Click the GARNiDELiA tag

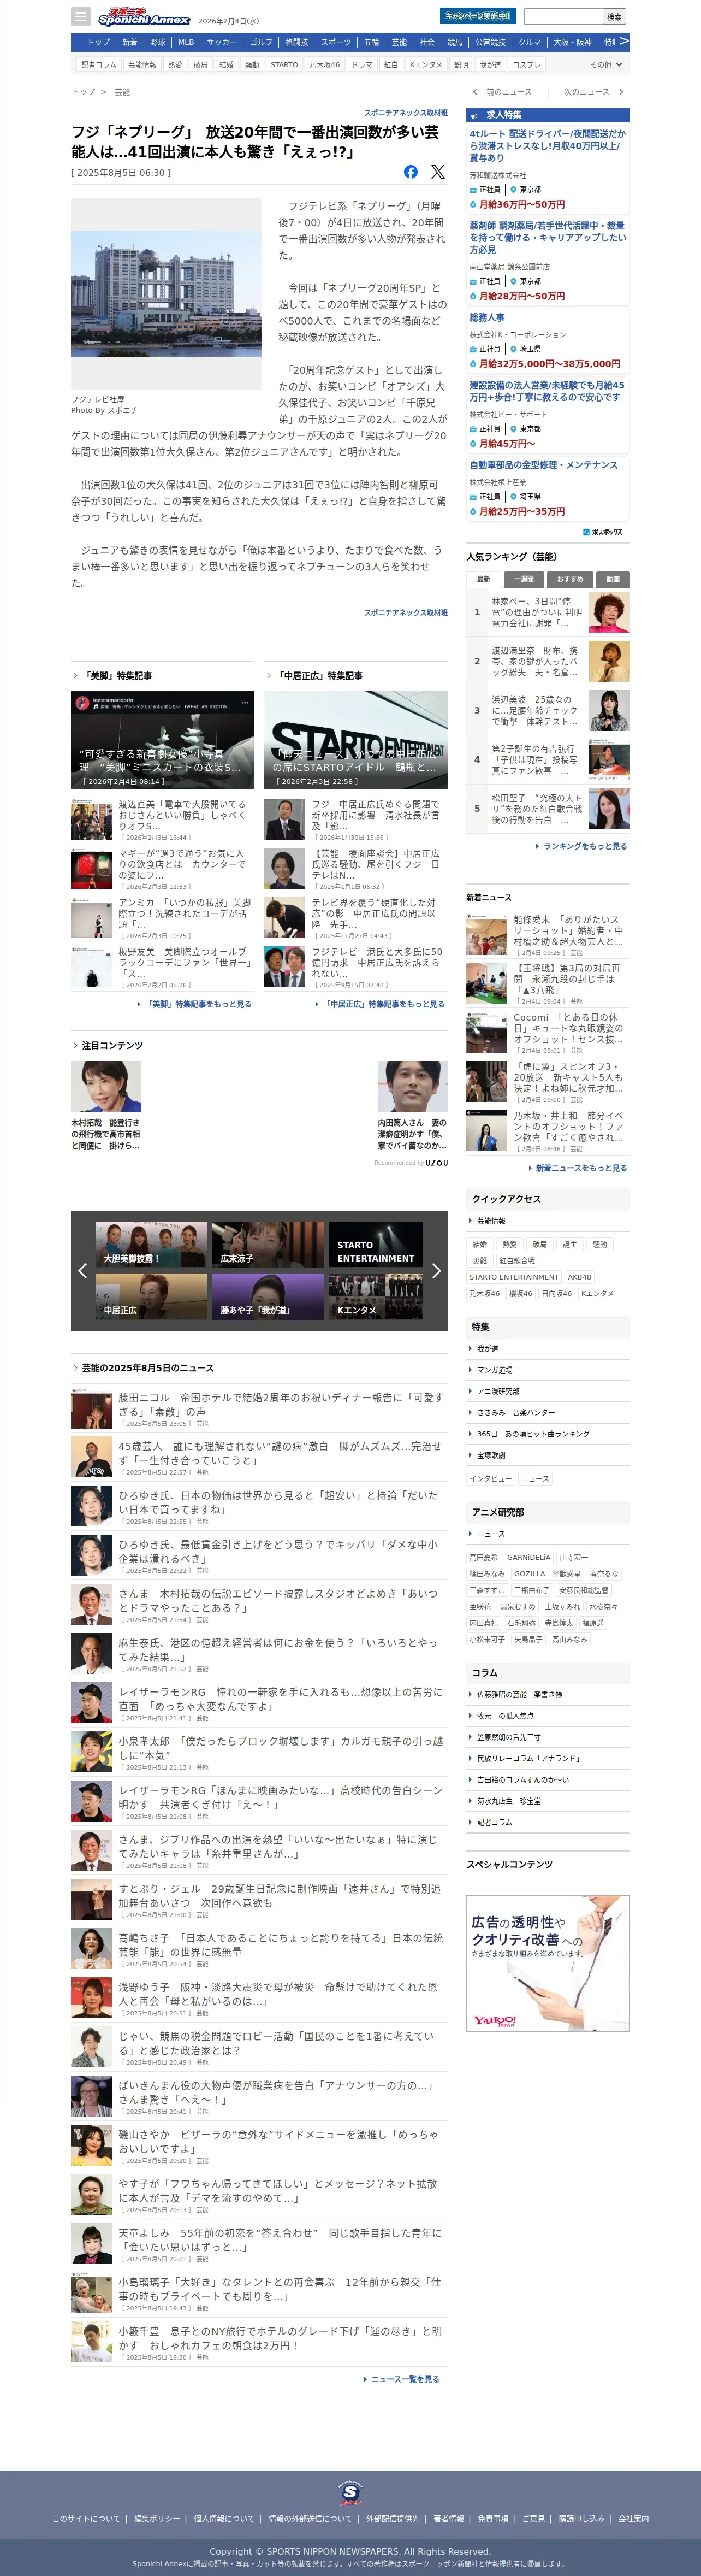528,1557
